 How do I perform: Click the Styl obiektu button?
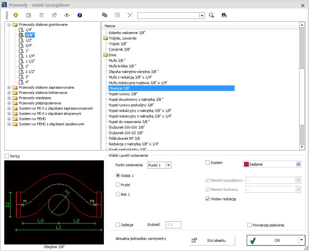212,240
